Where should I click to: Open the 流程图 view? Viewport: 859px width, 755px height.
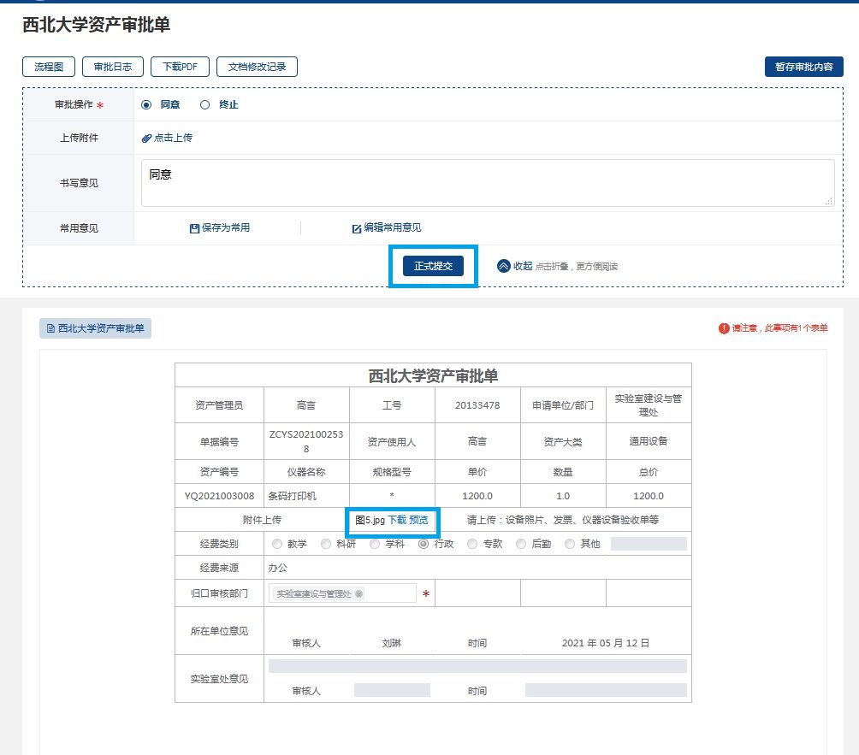click(49, 67)
